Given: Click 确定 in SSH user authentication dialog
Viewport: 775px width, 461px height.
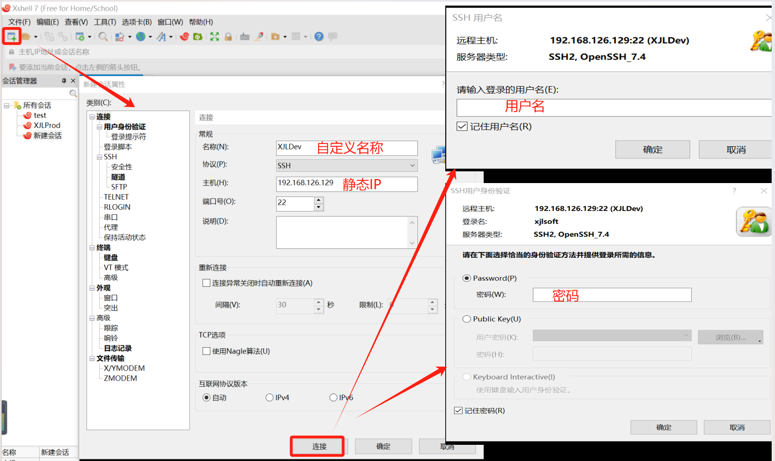Looking at the screenshot, I should click(663, 428).
